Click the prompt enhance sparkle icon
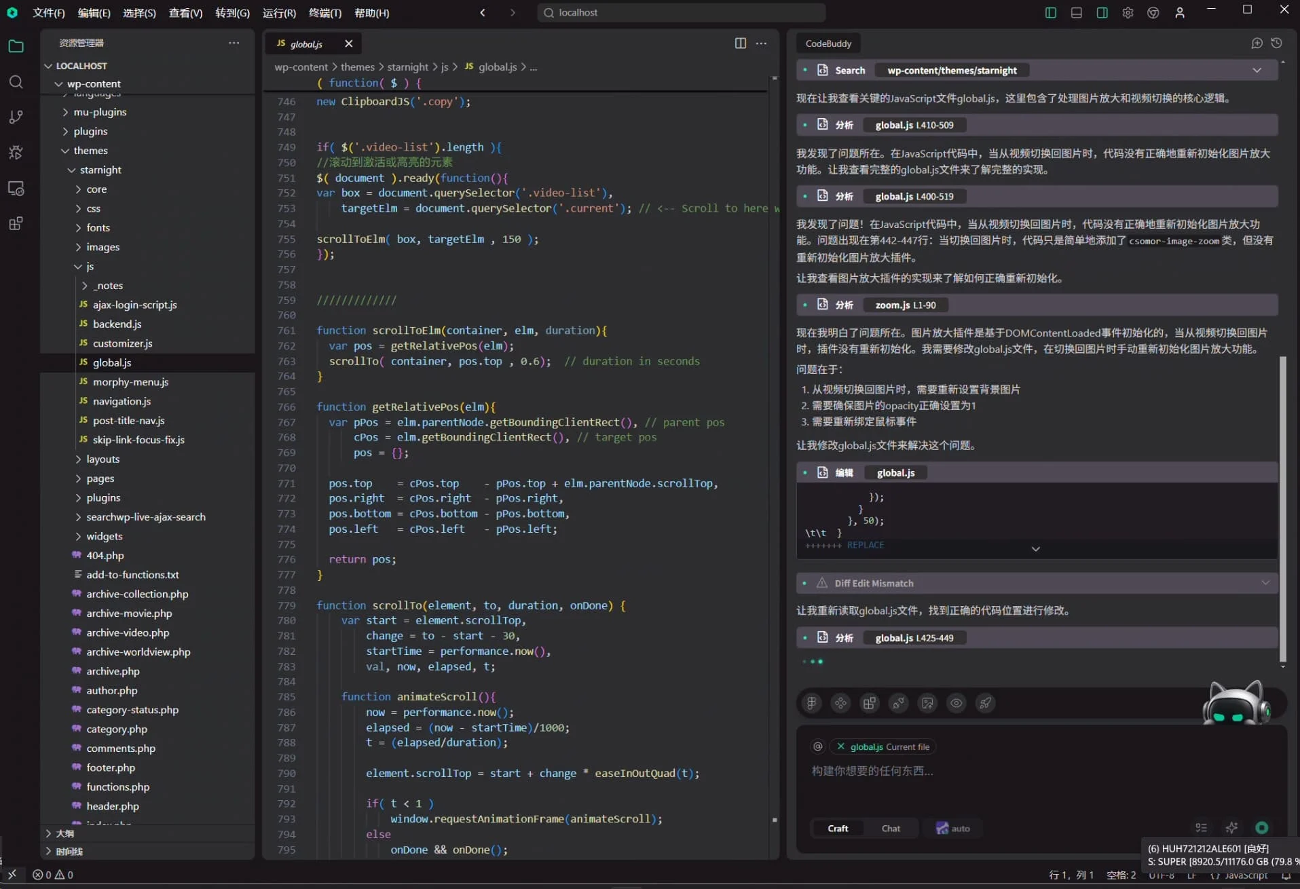Image resolution: width=1300 pixels, height=889 pixels. pyautogui.click(x=1231, y=827)
